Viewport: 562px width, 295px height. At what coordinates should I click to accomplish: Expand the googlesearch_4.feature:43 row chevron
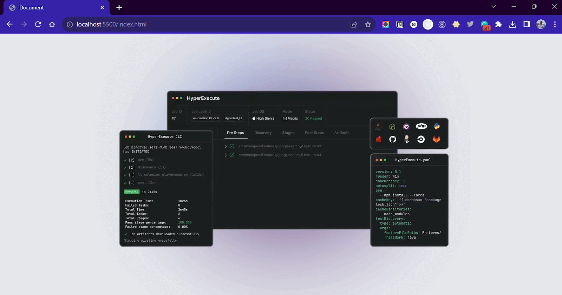pyautogui.click(x=226, y=146)
